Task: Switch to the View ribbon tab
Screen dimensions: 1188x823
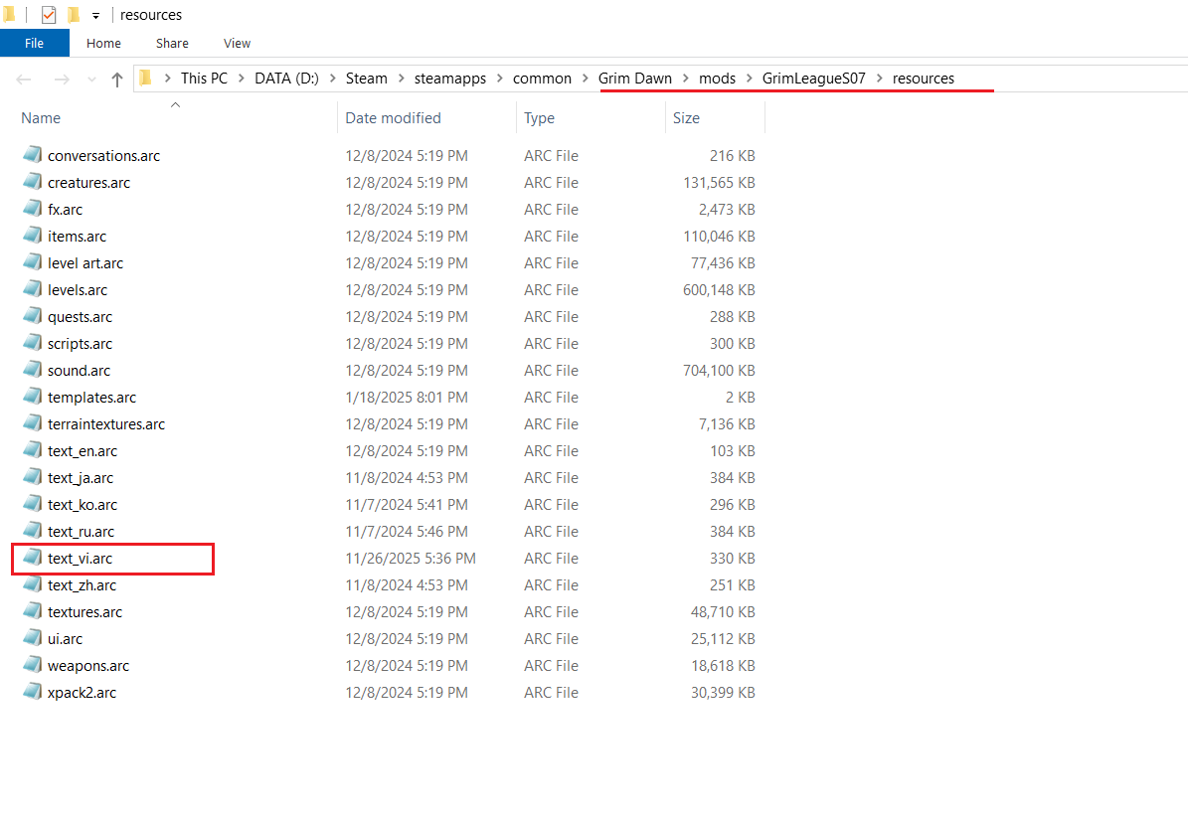Action: 237,43
